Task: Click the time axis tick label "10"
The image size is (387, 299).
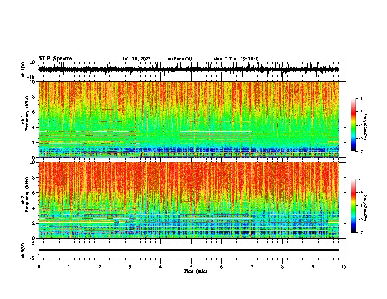Action: tap(344, 267)
